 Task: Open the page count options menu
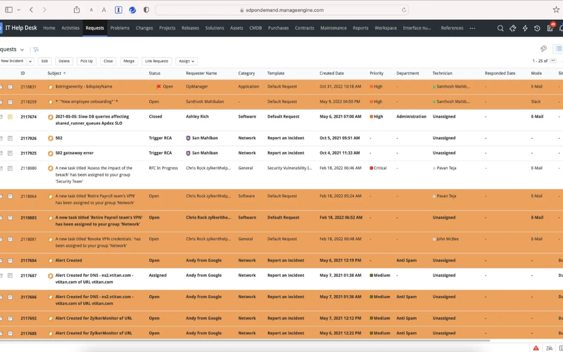[553, 61]
